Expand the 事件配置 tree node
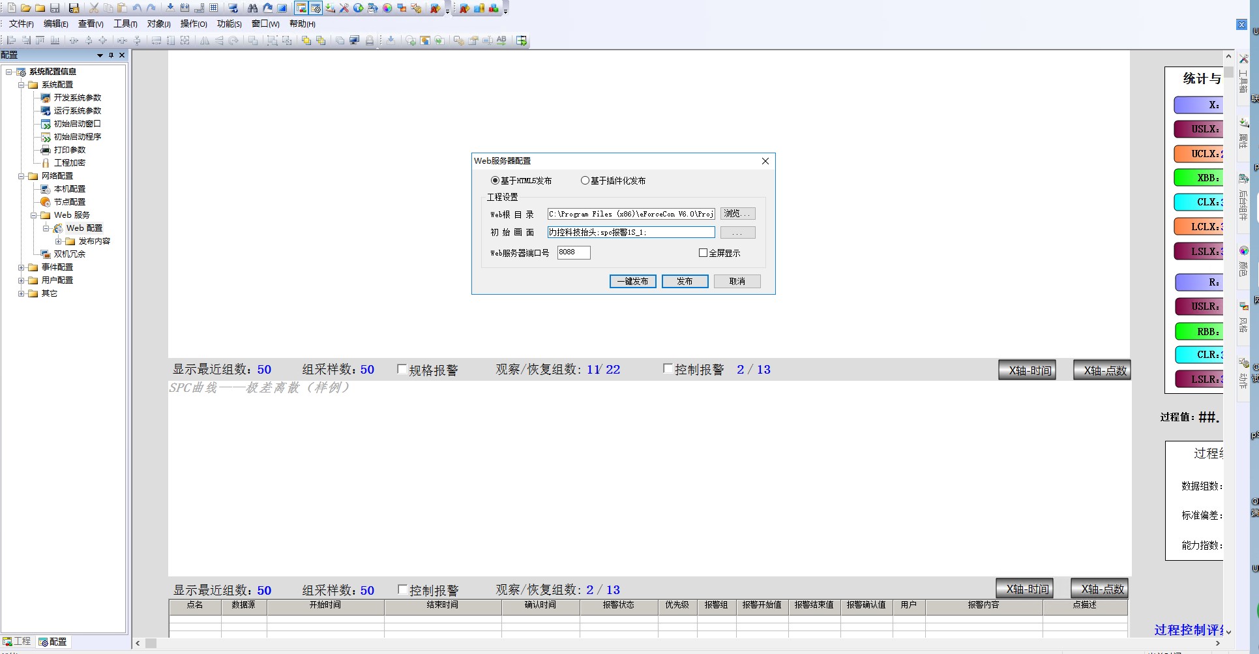 (x=21, y=267)
